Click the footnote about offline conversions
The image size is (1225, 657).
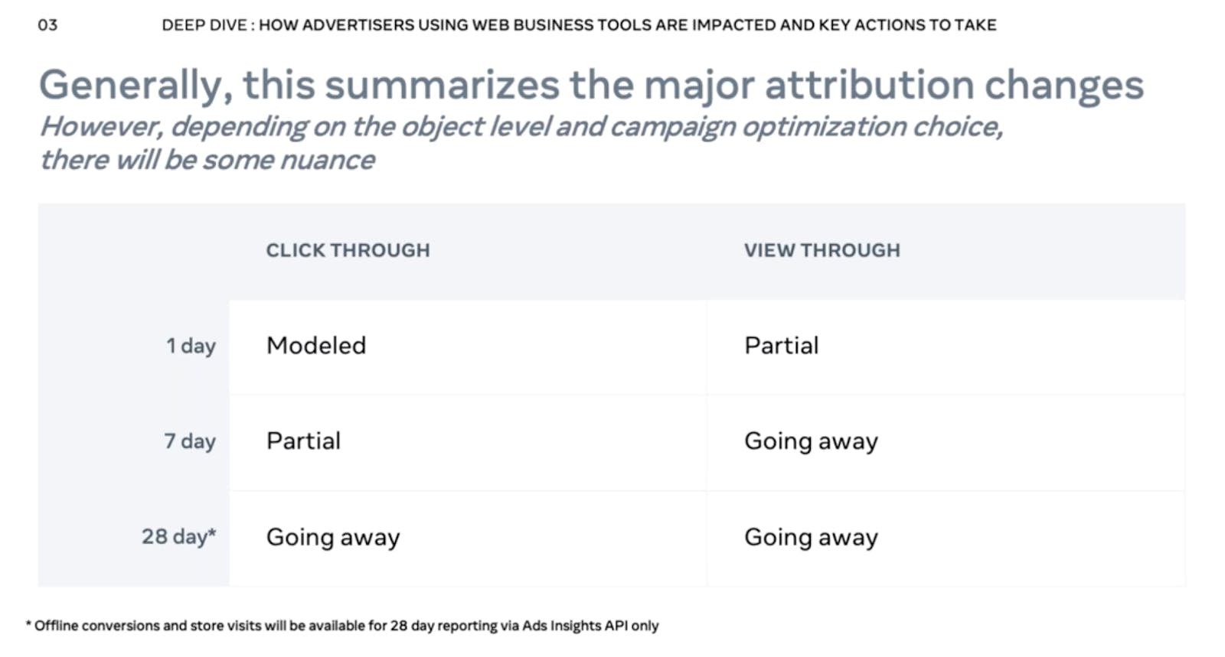click(342, 626)
